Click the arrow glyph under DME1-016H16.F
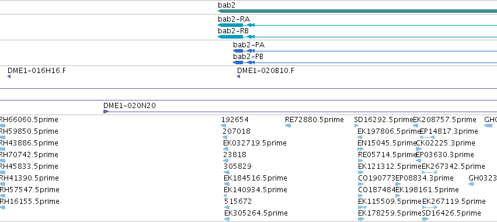This screenshot has height=222, width=497. click(x=9, y=77)
